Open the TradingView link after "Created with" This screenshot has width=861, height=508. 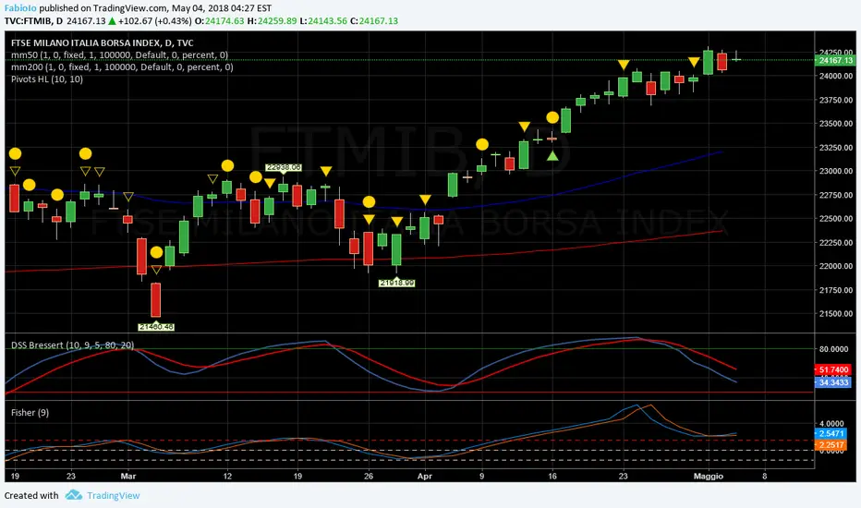pyautogui.click(x=113, y=495)
